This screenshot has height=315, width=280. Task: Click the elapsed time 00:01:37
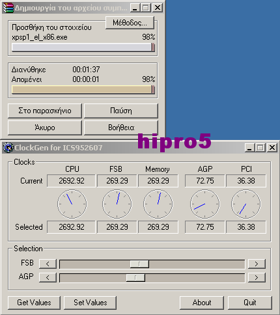coord(86,70)
